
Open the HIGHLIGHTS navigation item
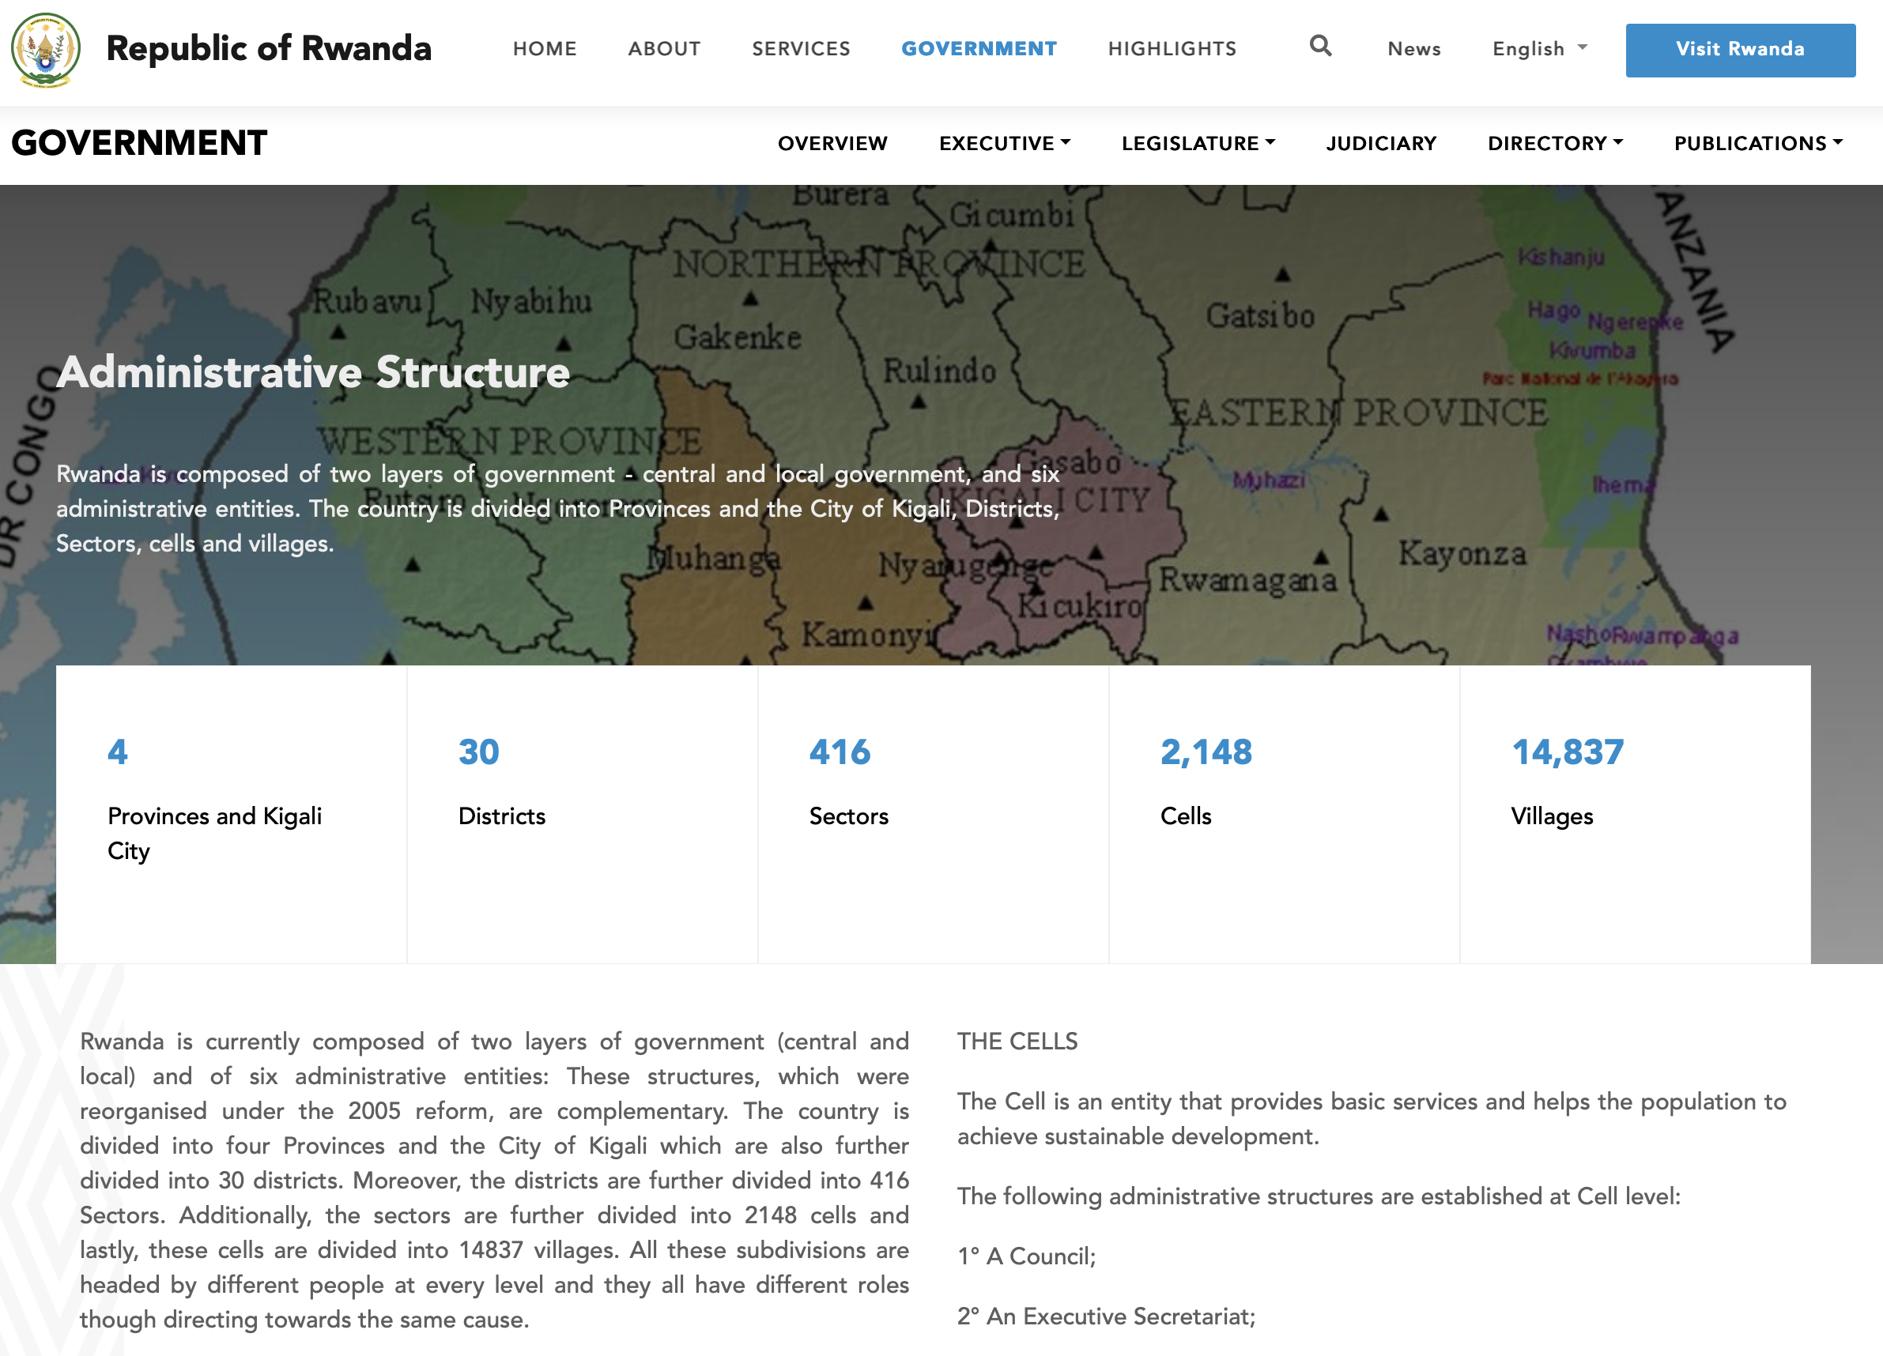1172,49
